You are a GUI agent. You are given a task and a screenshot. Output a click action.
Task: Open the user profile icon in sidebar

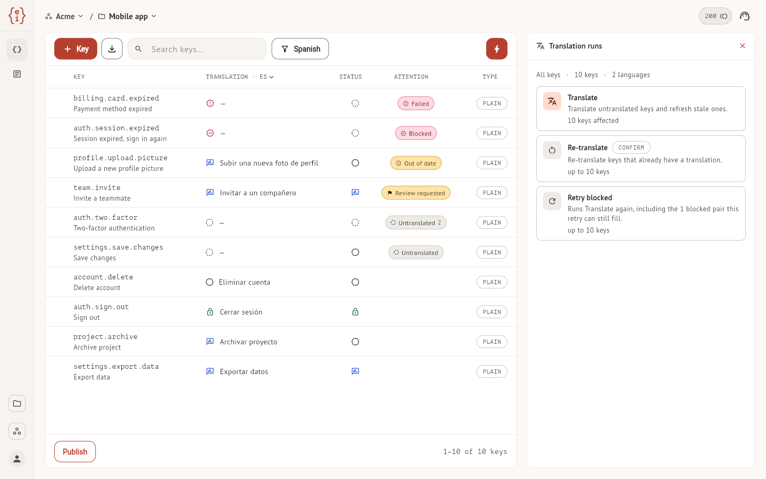click(x=17, y=459)
